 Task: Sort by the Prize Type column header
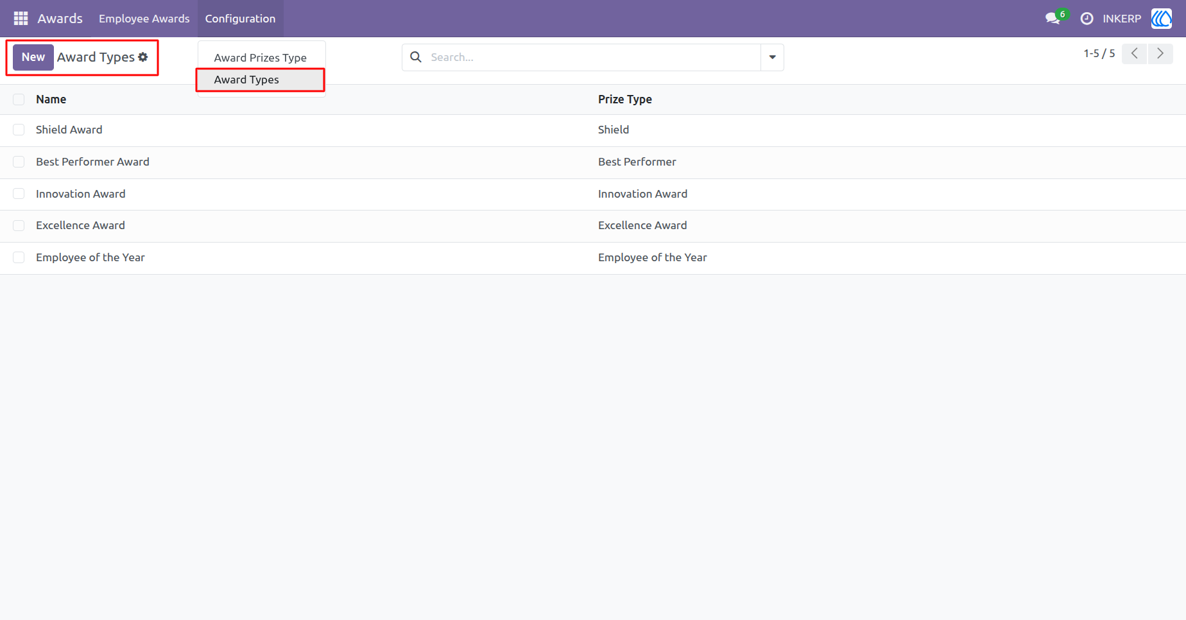click(625, 99)
